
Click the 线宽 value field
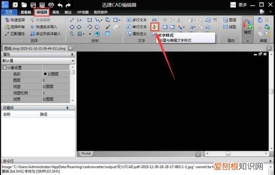click(x=56, y=99)
